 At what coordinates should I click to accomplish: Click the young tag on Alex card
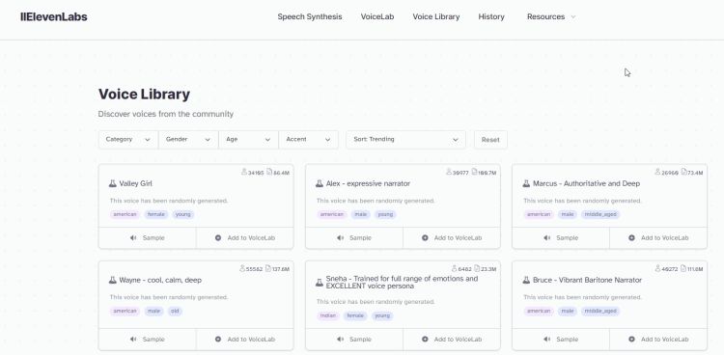385,215
